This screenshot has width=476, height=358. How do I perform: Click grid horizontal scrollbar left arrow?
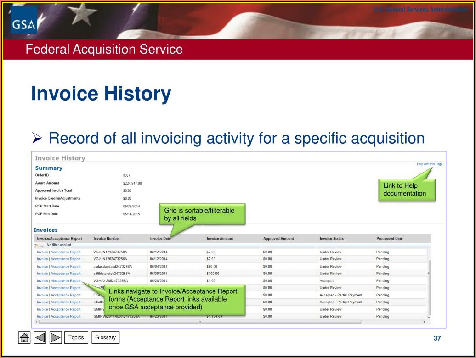tap(36, 322)
